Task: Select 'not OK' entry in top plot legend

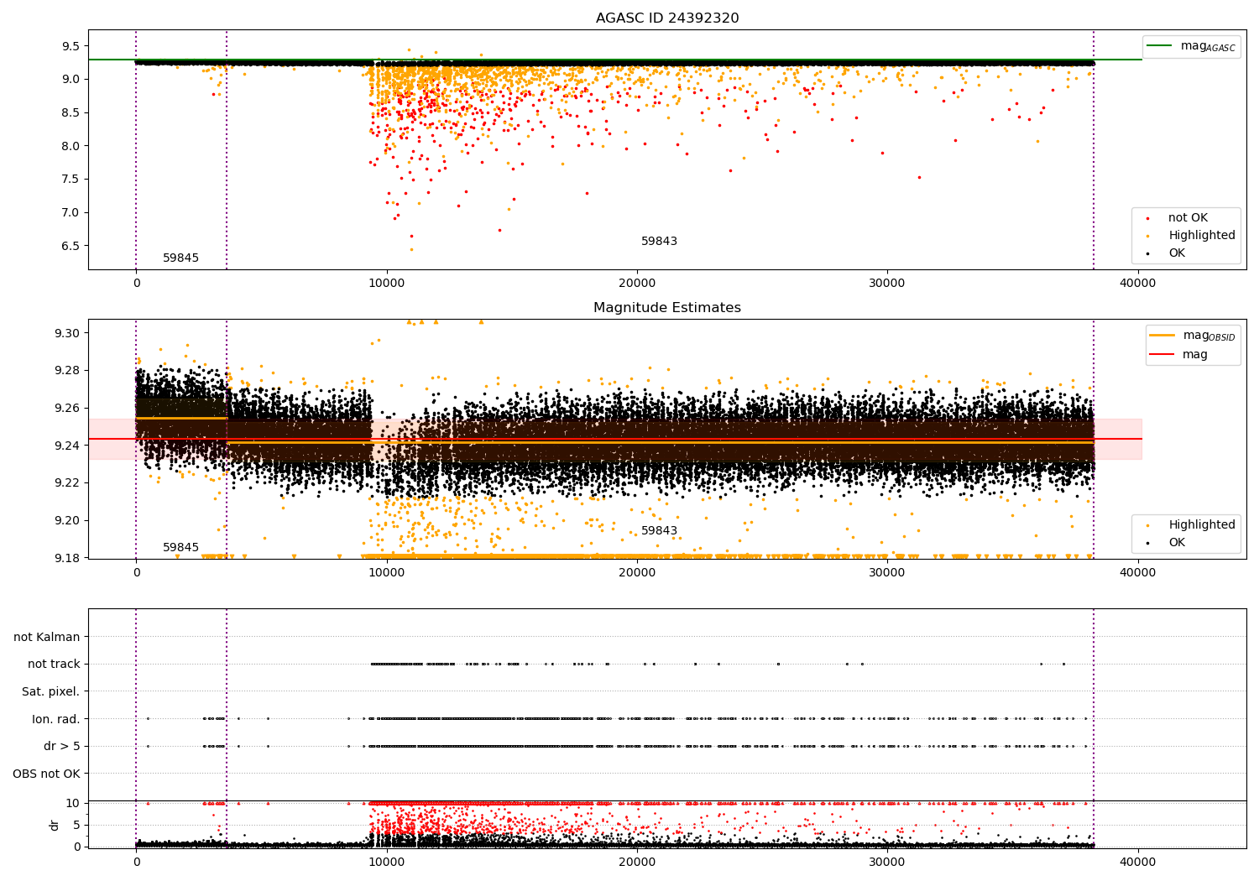Action: [x=1188, y=218]
